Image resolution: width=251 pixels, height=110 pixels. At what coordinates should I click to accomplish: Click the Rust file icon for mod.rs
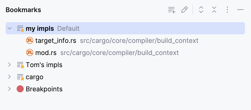(30, 53)
